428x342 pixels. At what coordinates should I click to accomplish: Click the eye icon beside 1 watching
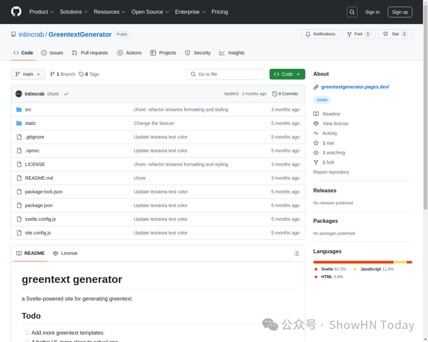(x=316, y=153)
